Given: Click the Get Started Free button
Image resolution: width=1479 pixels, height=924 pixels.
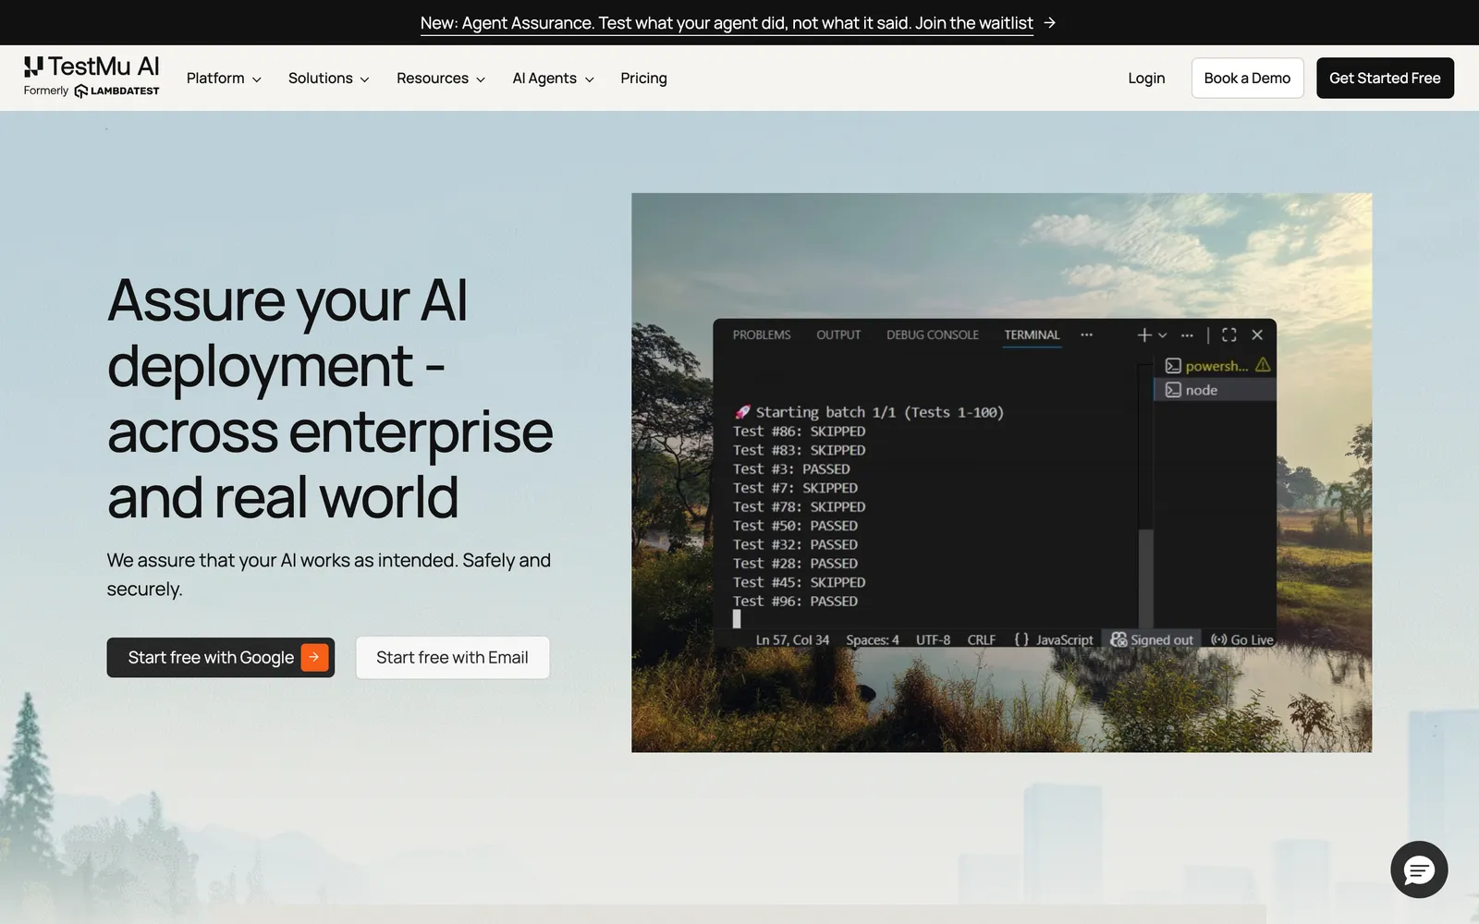Looking at the screenshot, I should 1385,78.
